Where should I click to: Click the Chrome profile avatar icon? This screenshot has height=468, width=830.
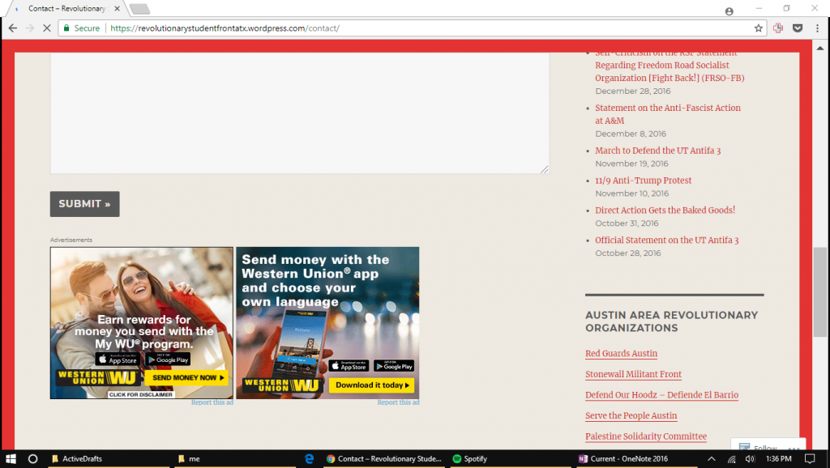coord(729,11)
